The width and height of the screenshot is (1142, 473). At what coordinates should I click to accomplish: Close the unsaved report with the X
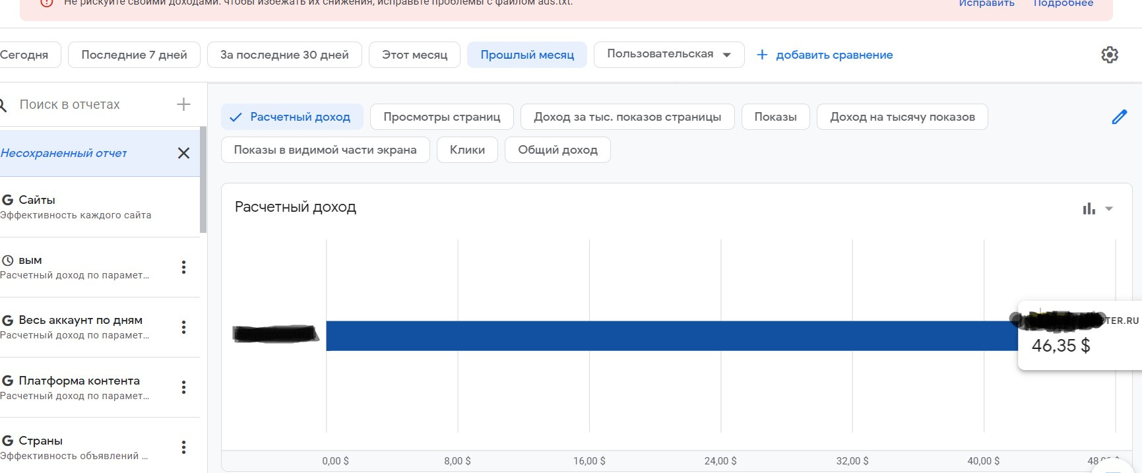183,153
